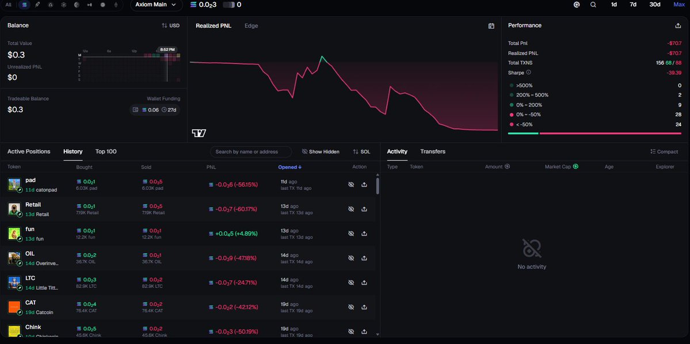Select the 30d time range
The height and width of the screenshot is (344, 690).
tap(655, 5)
